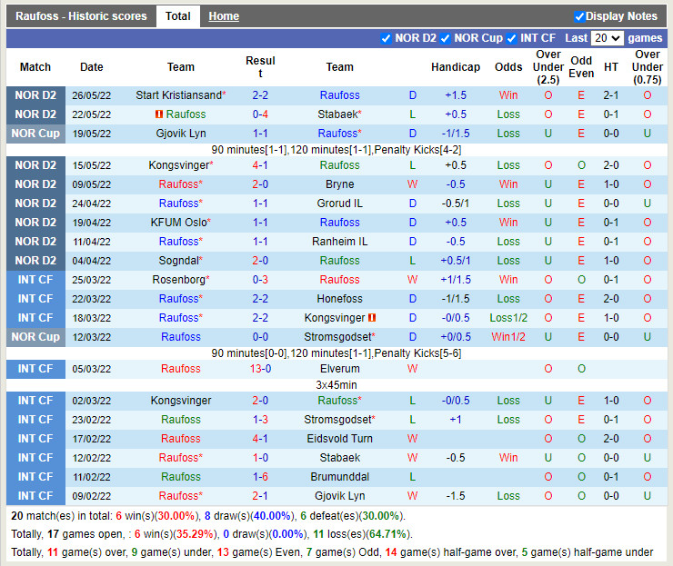This screenshot has height=566, width=673.
Task: Click the Handicap column header
Action: point(455,67)
